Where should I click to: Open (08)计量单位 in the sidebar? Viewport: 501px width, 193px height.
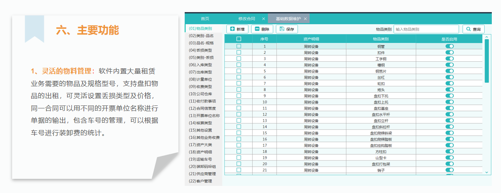pyautogui.click(x=200, y=79)
